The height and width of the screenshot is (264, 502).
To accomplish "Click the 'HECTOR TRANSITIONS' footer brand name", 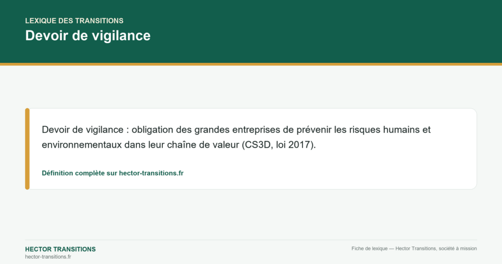I will pos(60,249).
